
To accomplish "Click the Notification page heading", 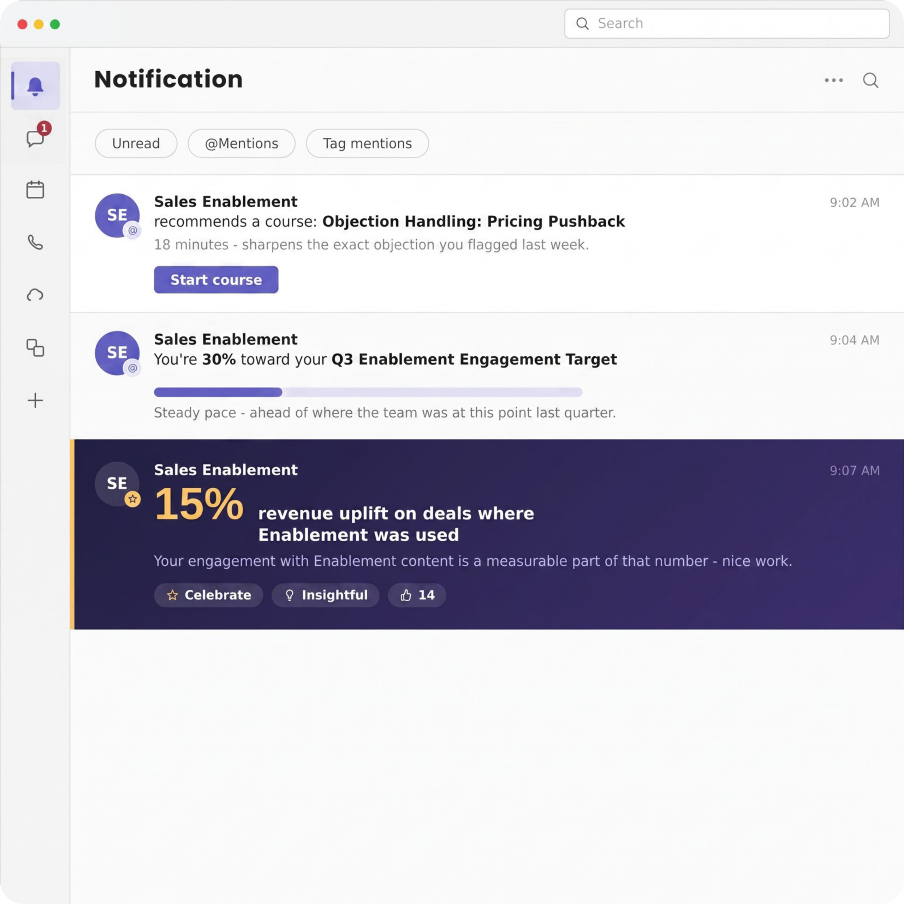I will pos(168,79).
